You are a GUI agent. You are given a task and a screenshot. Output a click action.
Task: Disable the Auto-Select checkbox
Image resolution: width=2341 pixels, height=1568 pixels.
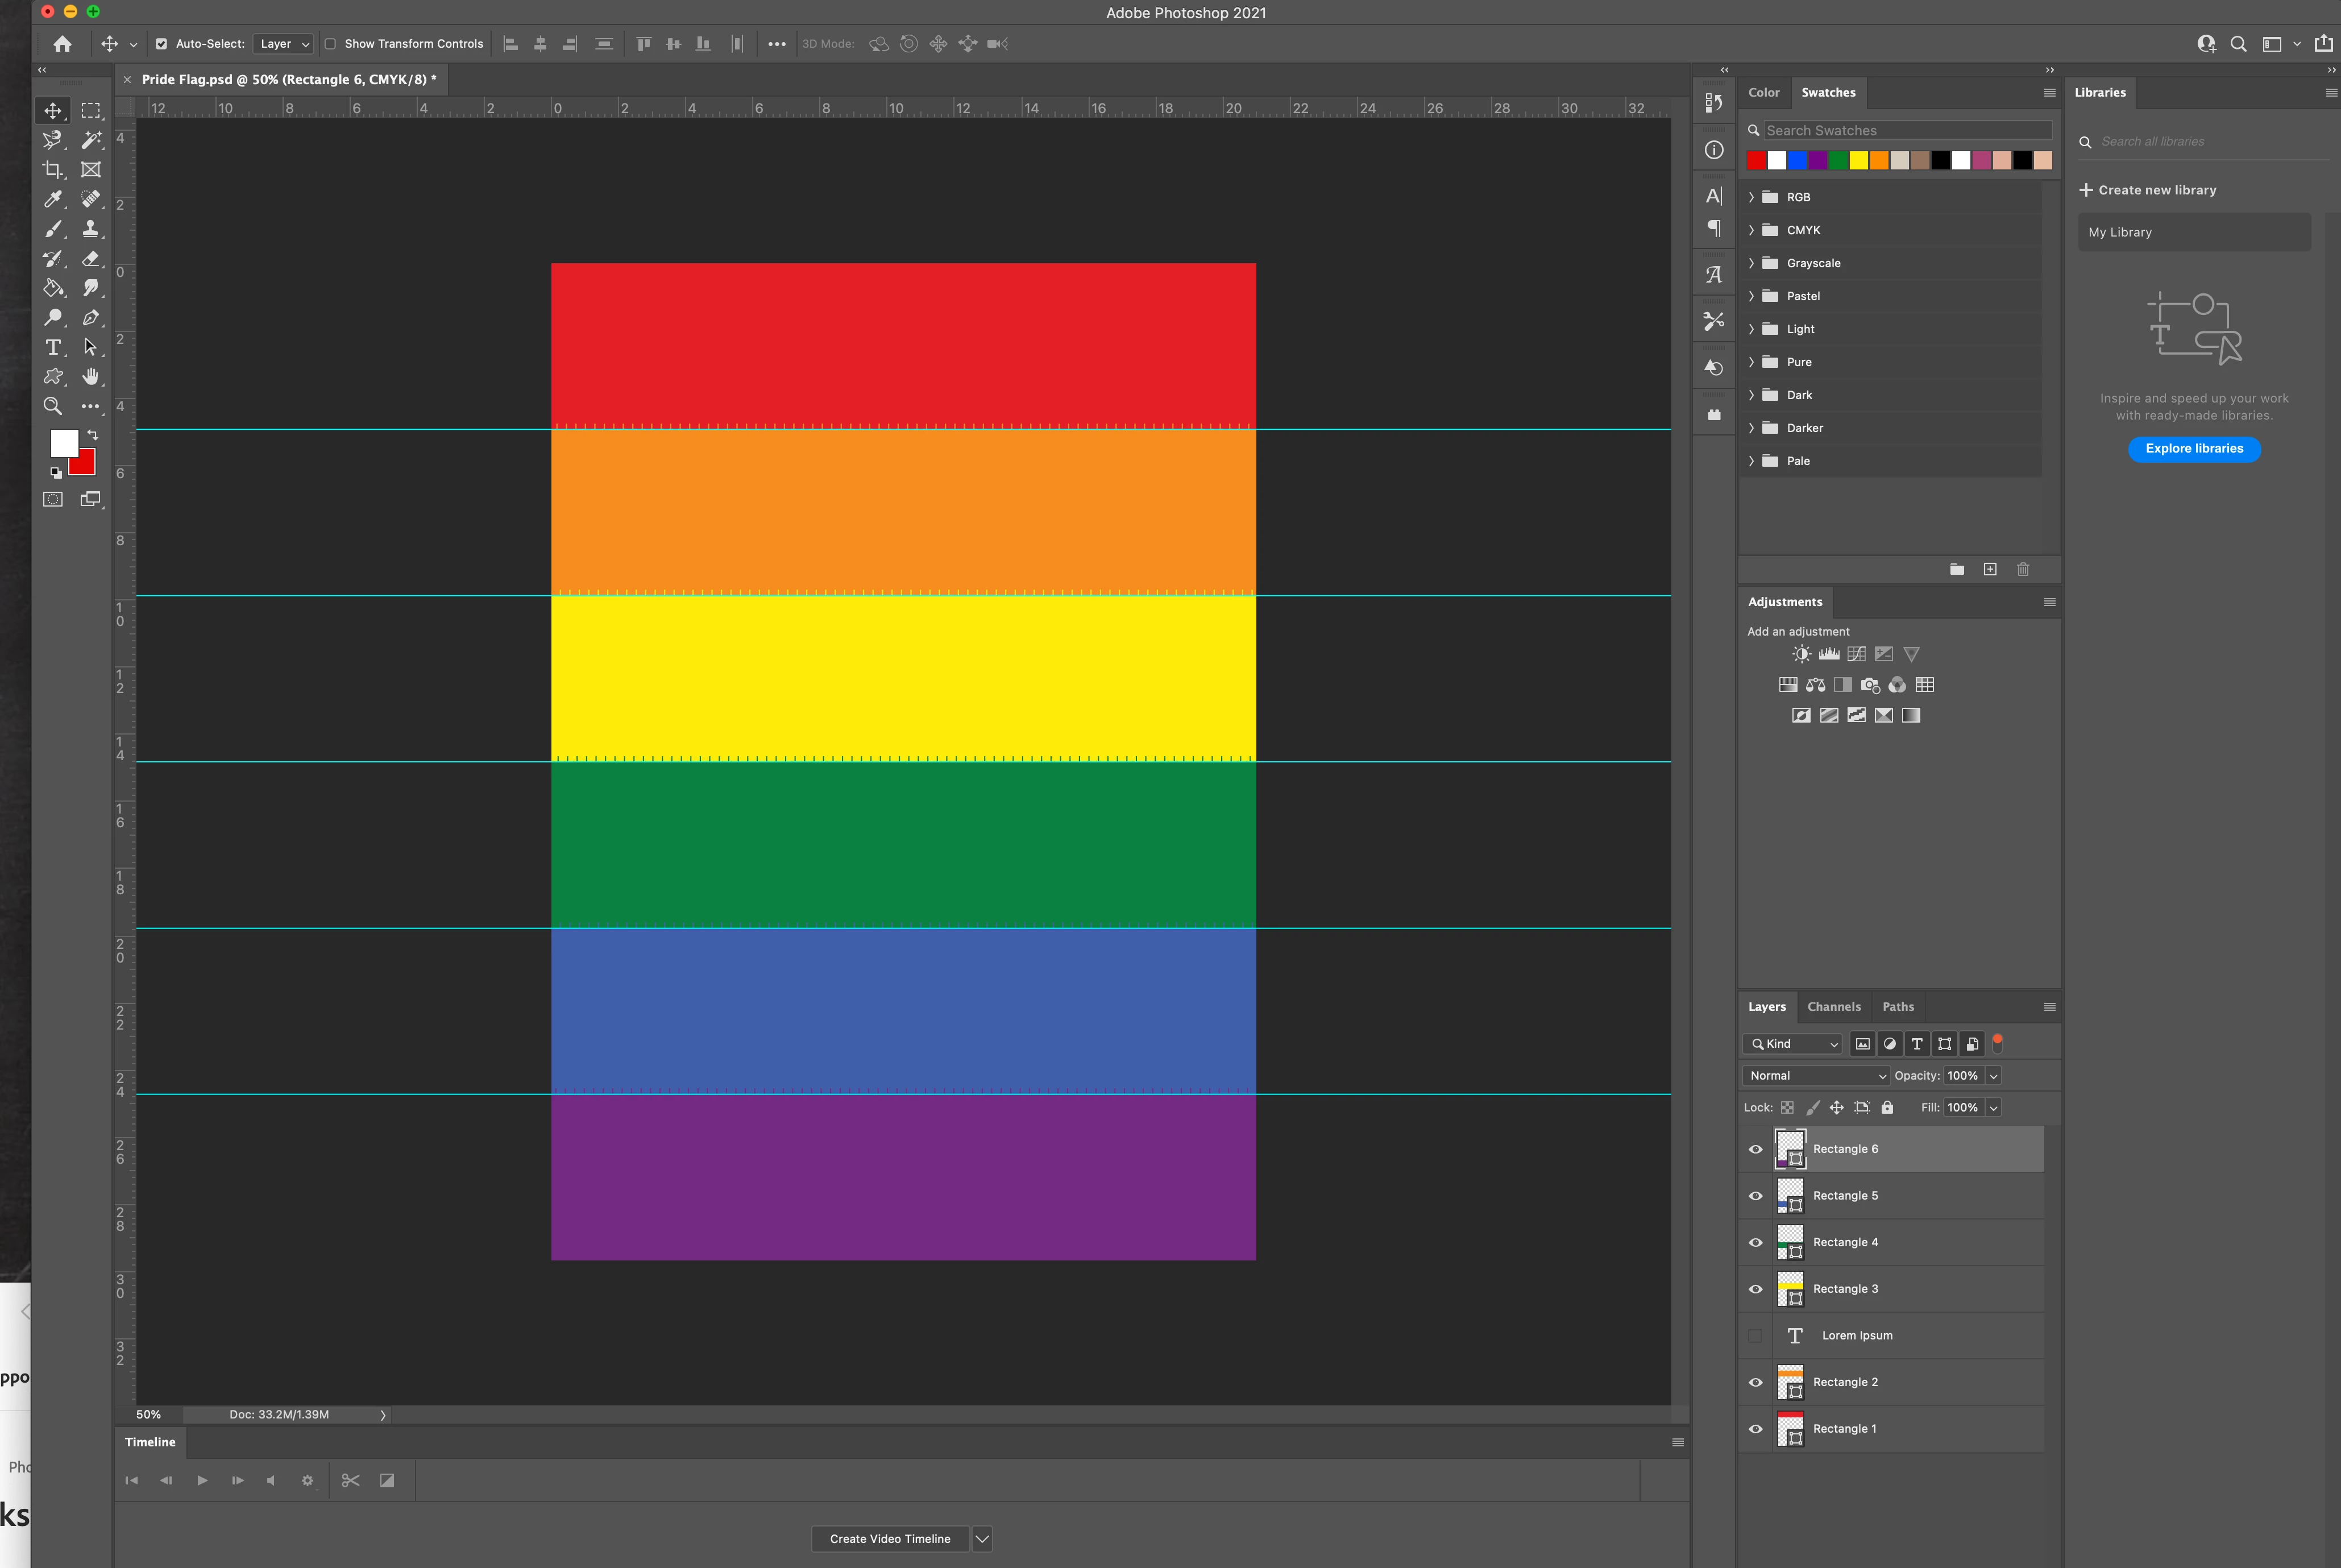161,44
